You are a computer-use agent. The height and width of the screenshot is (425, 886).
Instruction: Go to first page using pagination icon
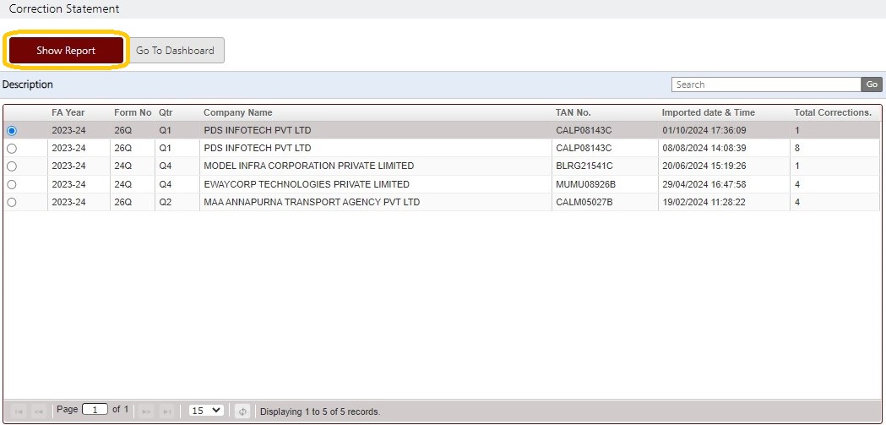tap(18, 411)
